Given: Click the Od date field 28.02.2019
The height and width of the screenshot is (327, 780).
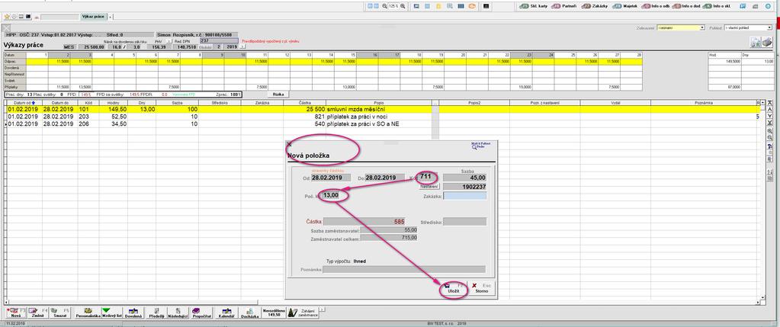Looking at the screenshot, I should point(332,178).
